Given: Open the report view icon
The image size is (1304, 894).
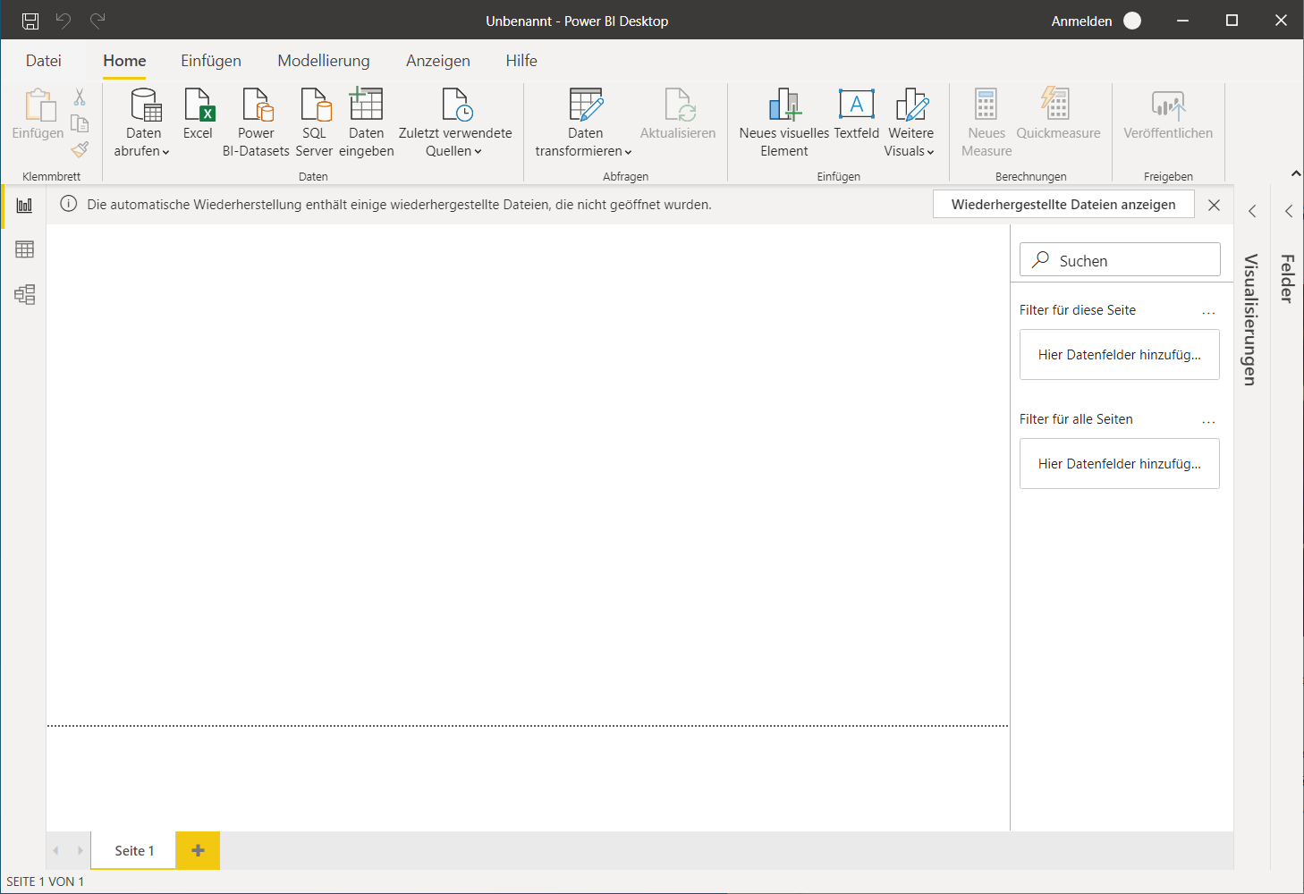Looking at the screenshot, I should click(x=24, y=206).
